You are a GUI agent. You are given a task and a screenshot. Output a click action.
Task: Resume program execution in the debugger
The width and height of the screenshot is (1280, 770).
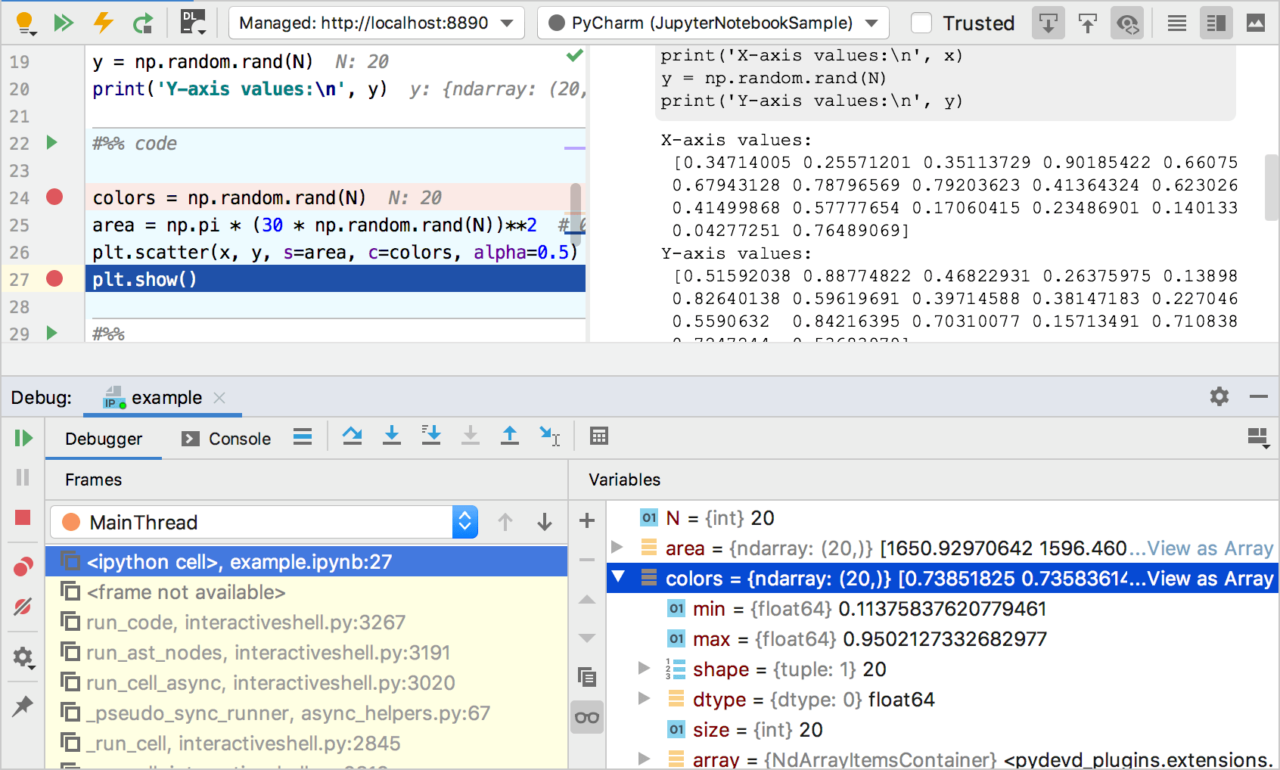[23, 437]
